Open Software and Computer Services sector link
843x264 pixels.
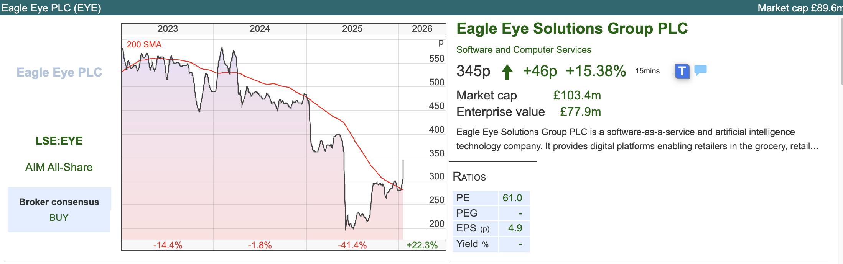524,50
